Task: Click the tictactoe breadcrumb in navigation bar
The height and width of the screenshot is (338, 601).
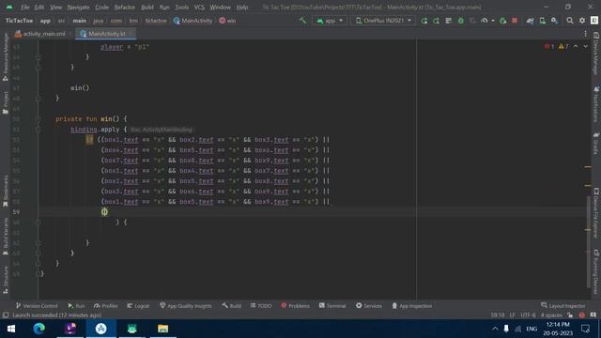Action: pyautogui.click(x=156, y=21)
